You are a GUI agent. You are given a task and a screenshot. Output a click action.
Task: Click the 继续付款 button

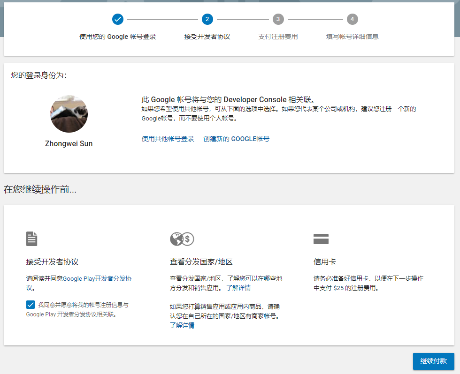[434, 361]
